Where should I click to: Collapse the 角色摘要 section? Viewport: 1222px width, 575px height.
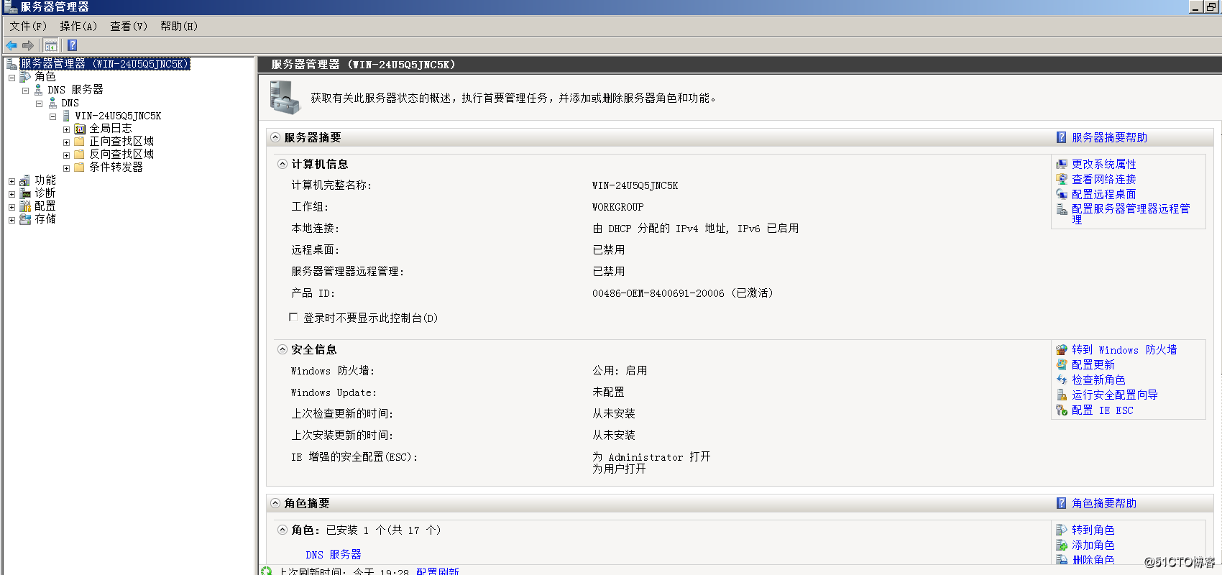(275, 503)
